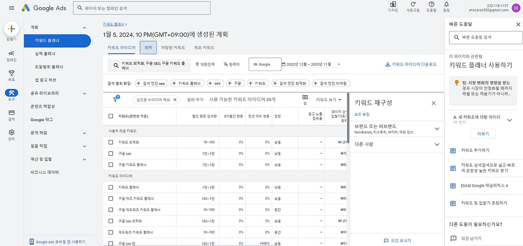The height and width of the screenshot is (246, 523).
Task: Click the 새로고침 refresh icon
Action: click(x=413, y=6)
